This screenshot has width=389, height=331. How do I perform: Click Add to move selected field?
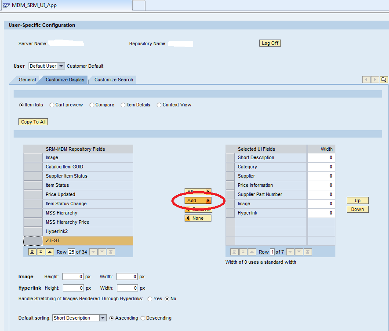[198, 200]
